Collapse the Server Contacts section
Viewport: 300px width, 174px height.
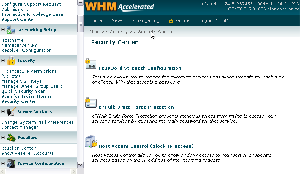tap(3, 112)
